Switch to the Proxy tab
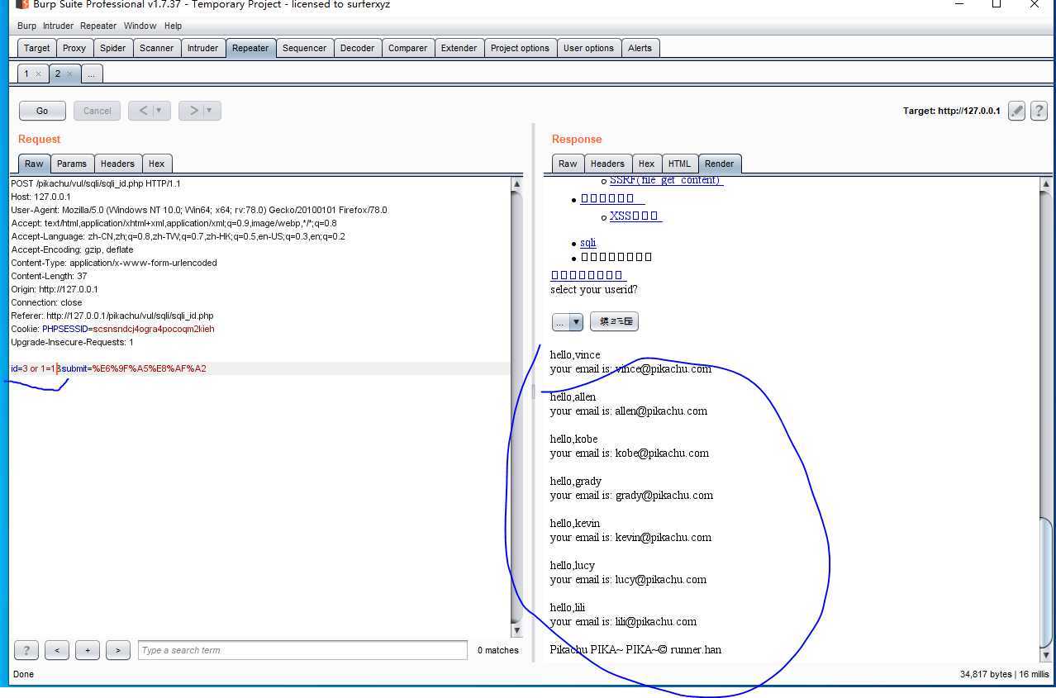 click(74, 48)
